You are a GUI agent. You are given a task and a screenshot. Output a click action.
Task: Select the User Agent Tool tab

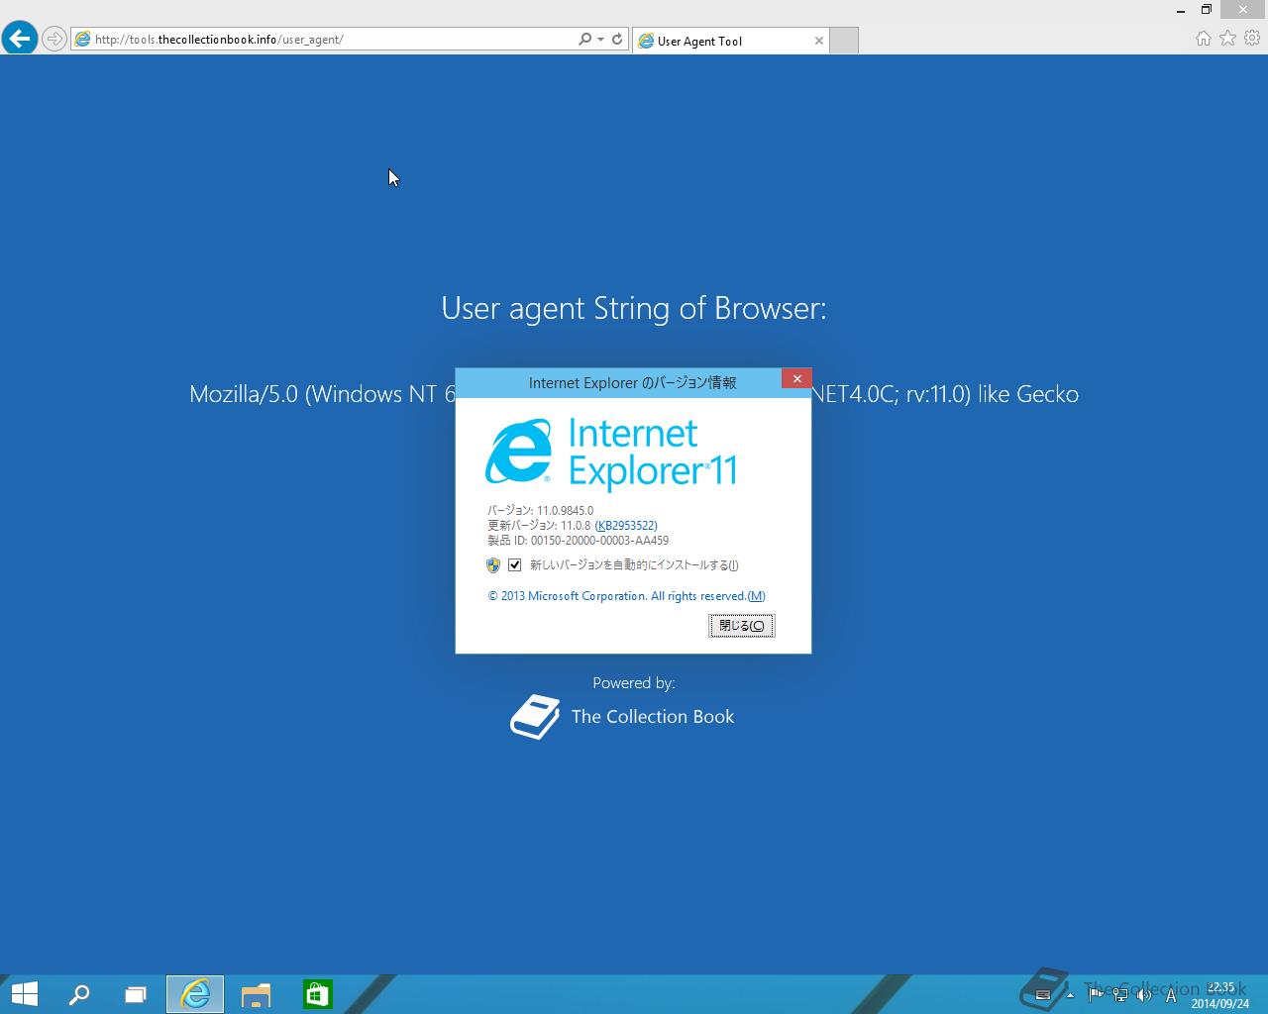[x=731, y=41]
